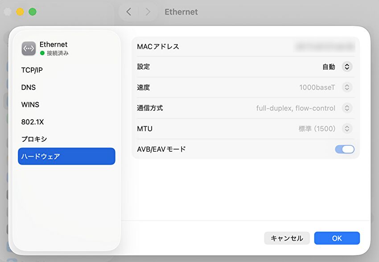This screenshot has width=379, height=262.
Task: Select the プロキシ proxy section
Action: click(x=34, y=139)
